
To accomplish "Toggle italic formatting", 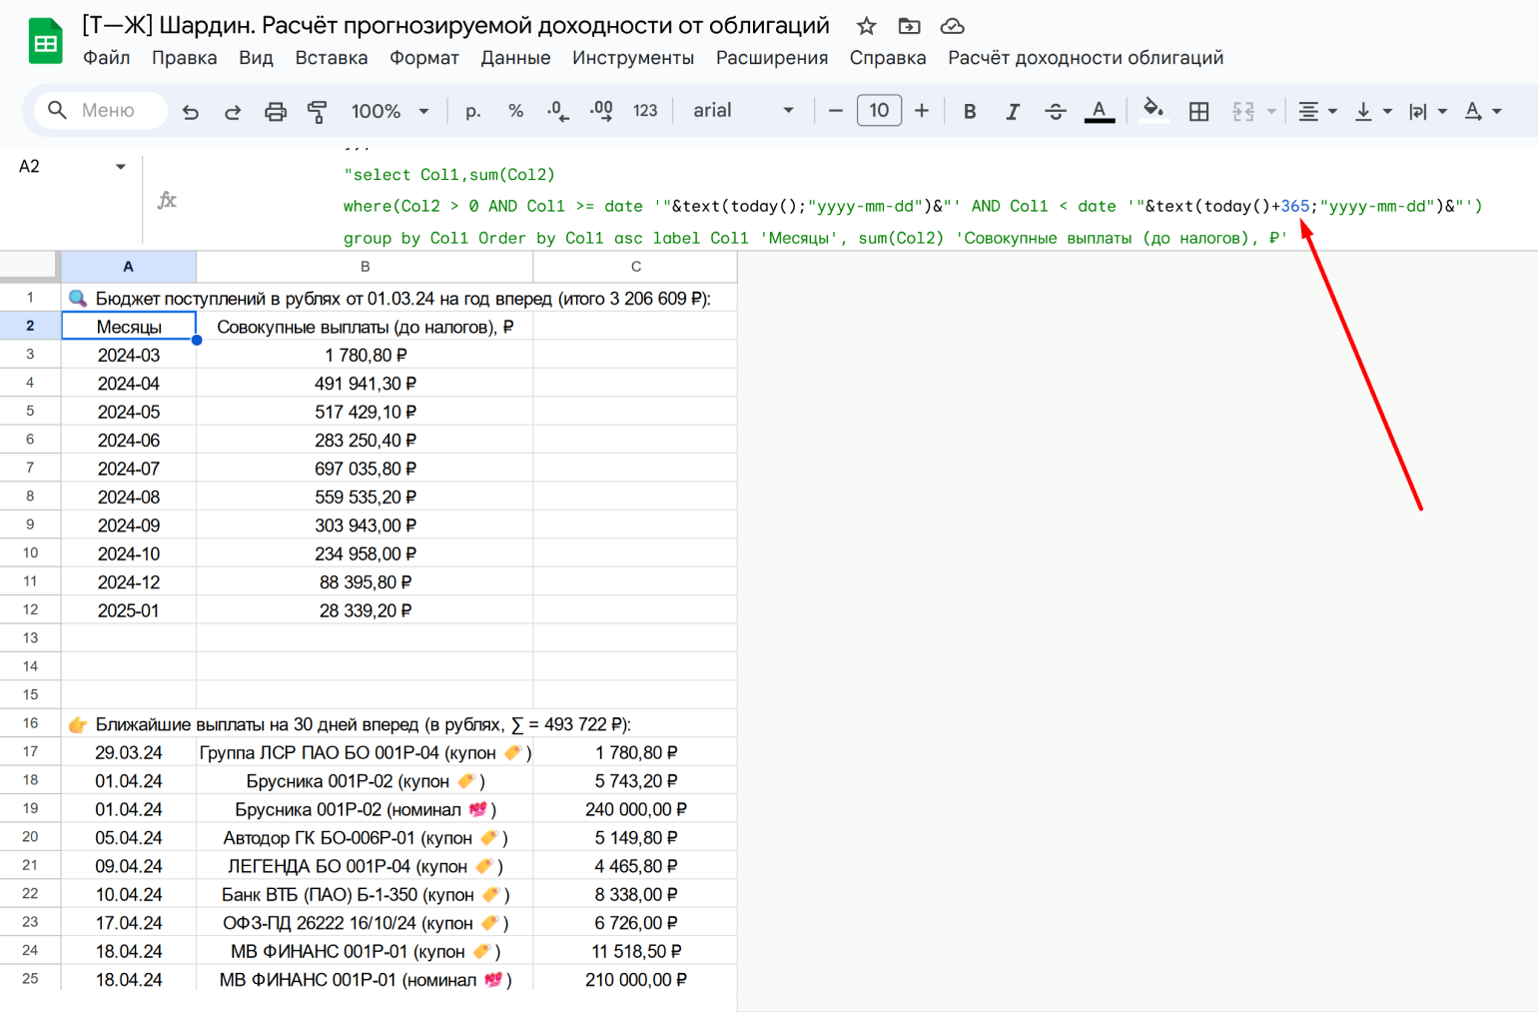I will point(1012,111).
